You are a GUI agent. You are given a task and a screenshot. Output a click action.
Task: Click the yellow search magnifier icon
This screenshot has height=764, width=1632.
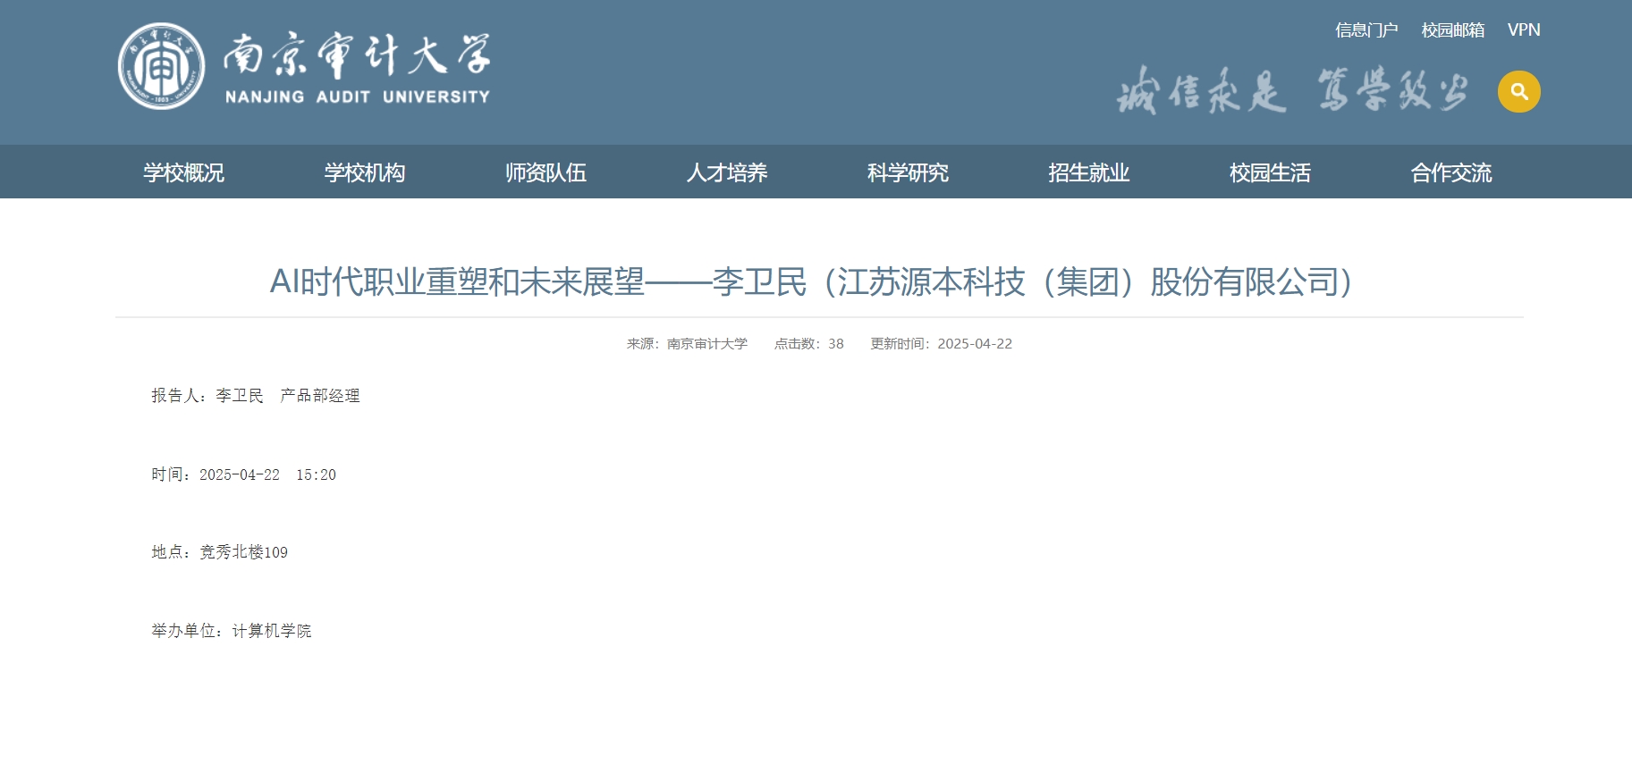click(1518, 91)
